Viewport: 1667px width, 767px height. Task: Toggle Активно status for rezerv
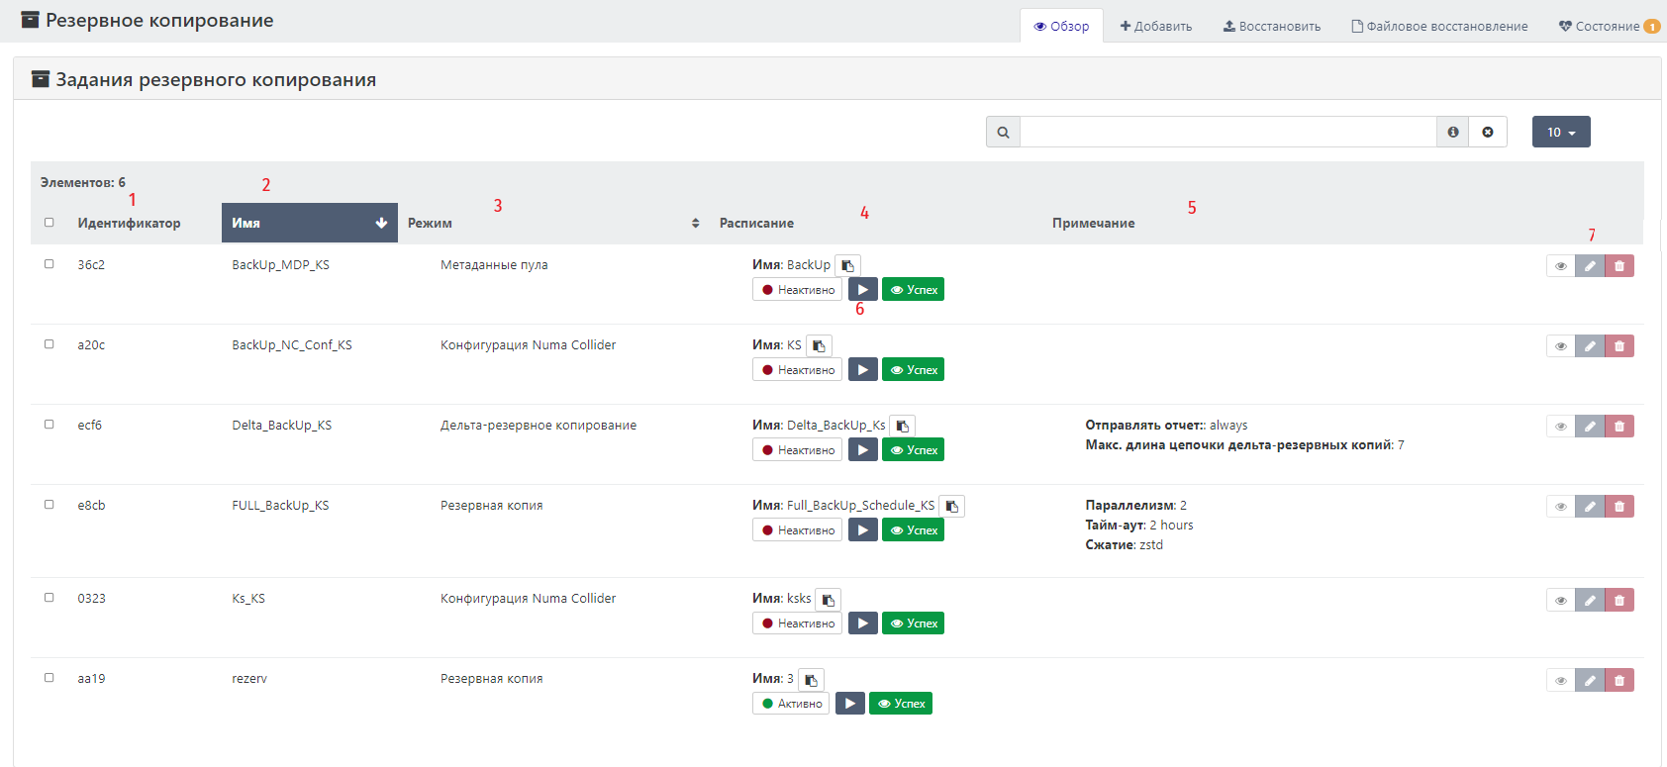[x=791, y=704]
